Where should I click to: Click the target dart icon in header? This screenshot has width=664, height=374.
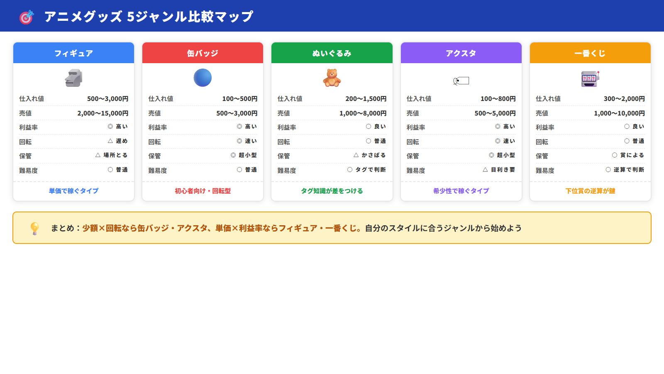pos(27,17)
